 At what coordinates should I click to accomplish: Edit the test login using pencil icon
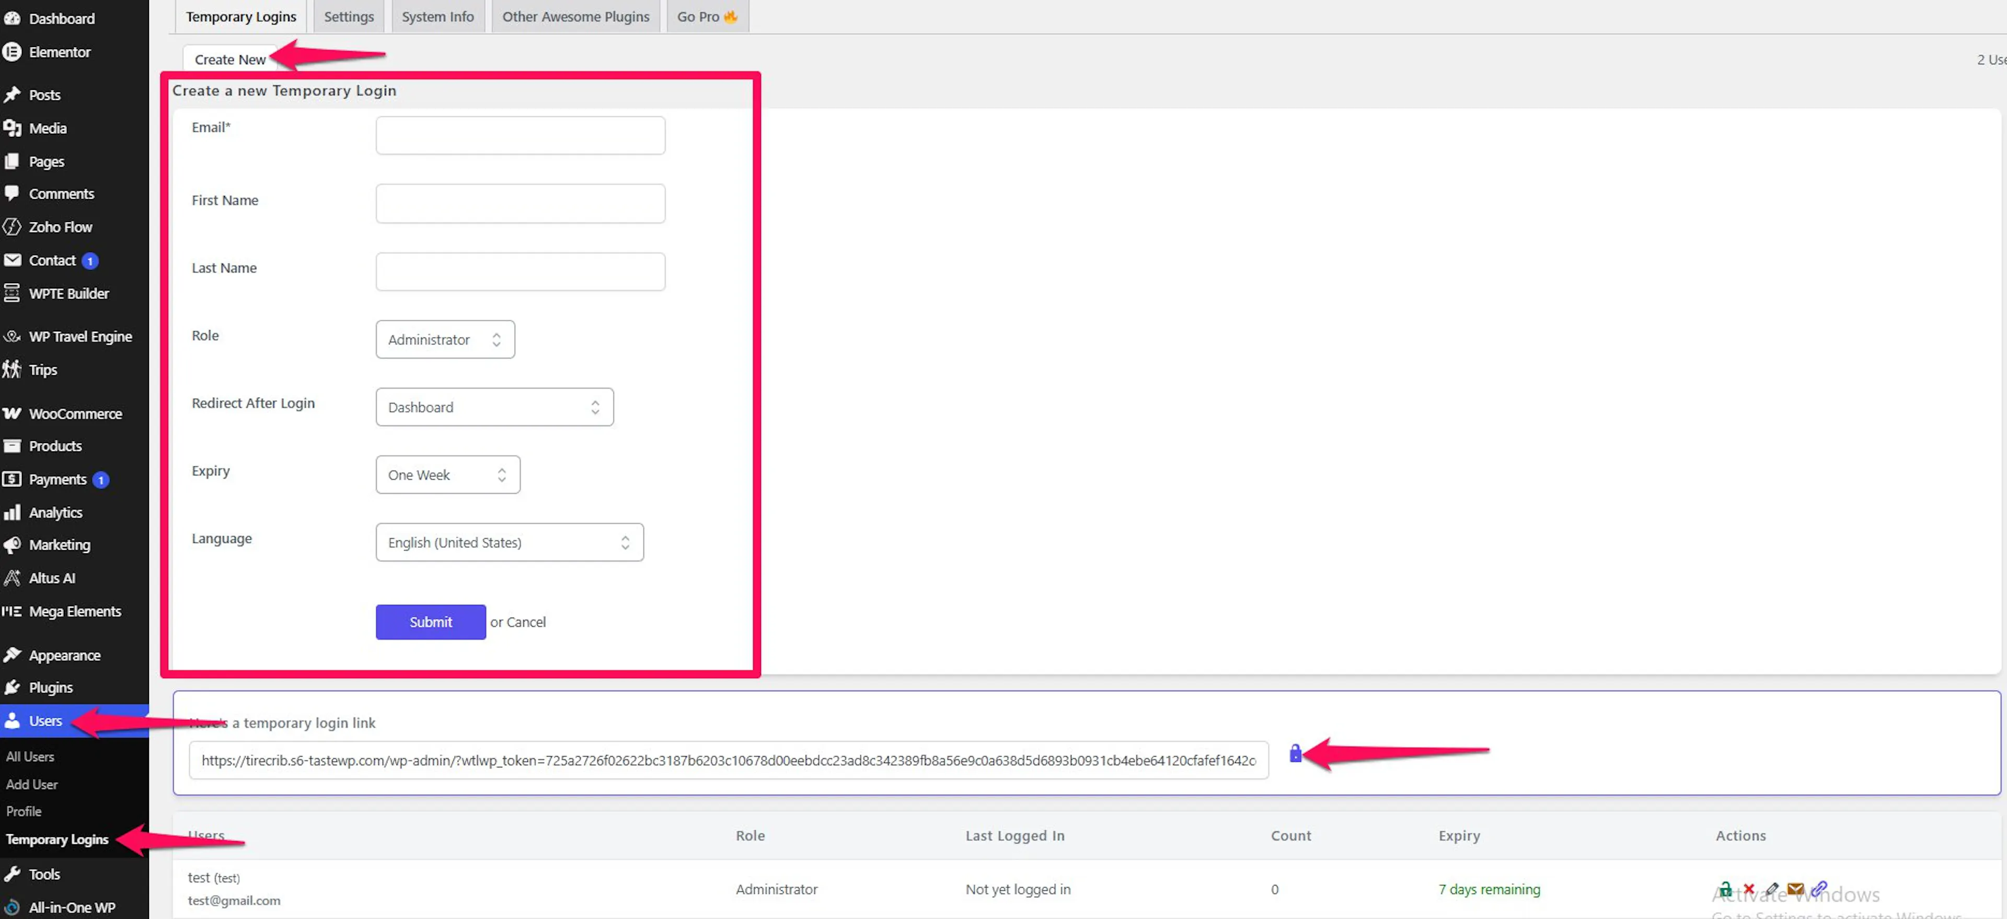(x=1772, y=889)
